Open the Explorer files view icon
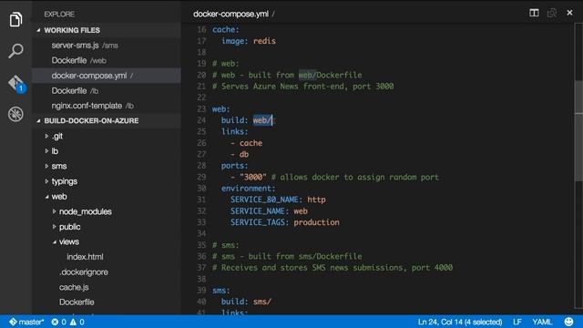 click(15, 19)
